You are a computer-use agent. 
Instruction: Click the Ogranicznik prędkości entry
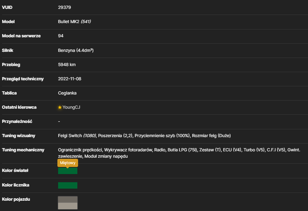pyautogui.click(x=80, y=150)
